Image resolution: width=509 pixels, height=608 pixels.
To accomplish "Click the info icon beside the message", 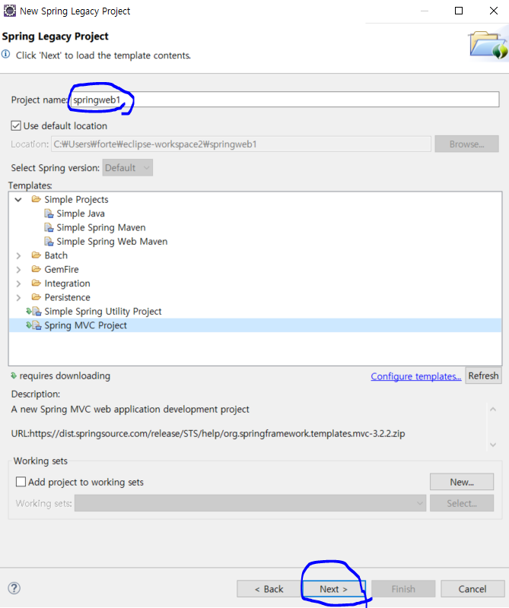I will (6, 54).
